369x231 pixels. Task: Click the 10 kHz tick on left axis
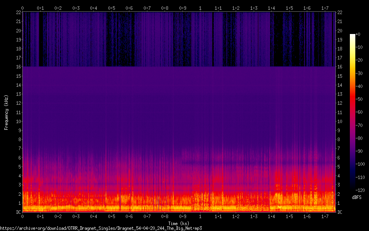click(x=18, y=122)
